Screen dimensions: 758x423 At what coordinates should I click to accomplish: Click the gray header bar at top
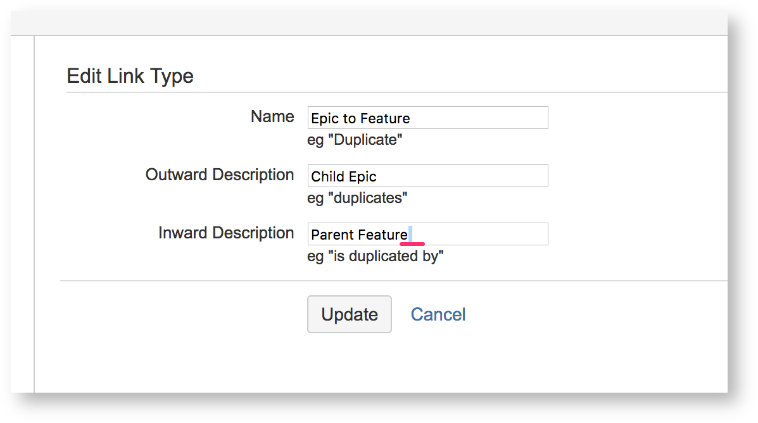[x=367, y=23]
